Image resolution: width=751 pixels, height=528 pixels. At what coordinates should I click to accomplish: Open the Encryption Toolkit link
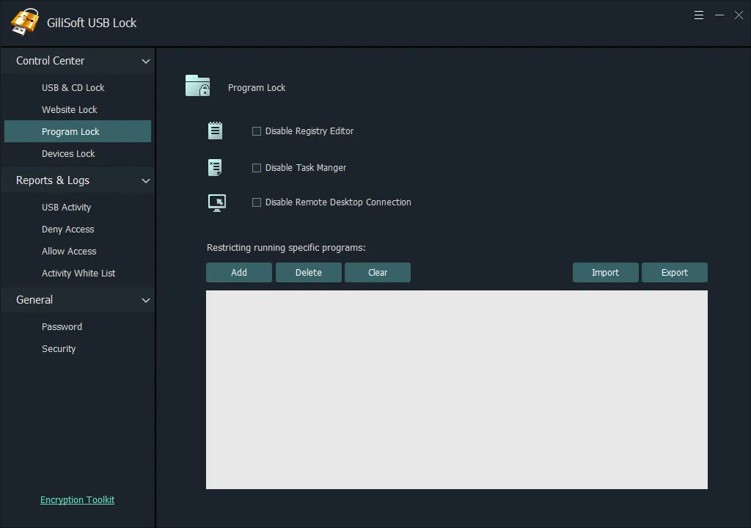[77, 499]
